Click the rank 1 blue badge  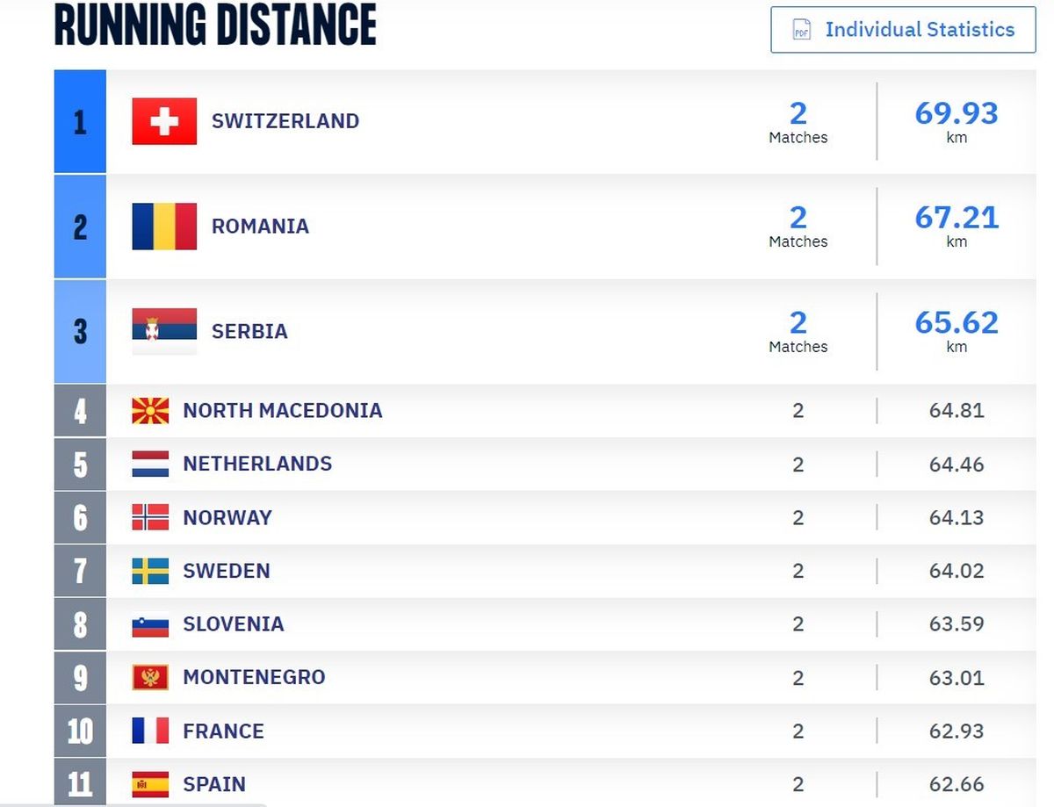coord(80,121)
